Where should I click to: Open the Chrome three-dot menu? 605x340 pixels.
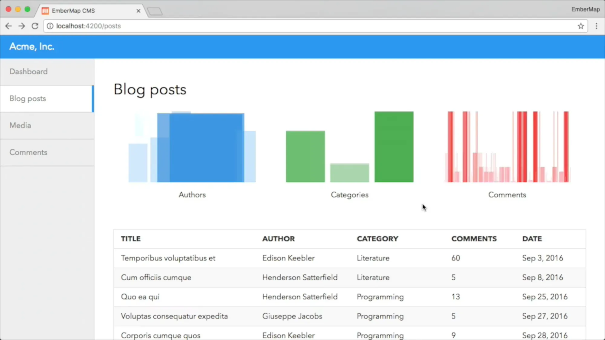pos(596,26)
